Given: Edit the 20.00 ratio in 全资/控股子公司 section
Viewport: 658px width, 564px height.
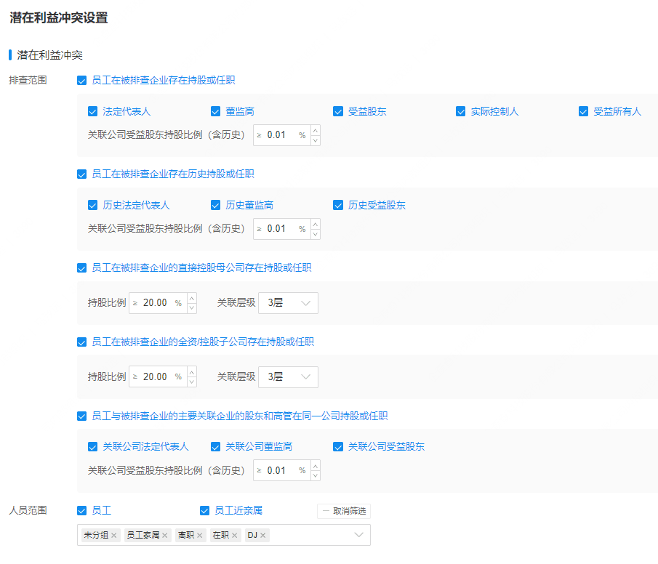Looking at the screenshot, I should (155, 376).
